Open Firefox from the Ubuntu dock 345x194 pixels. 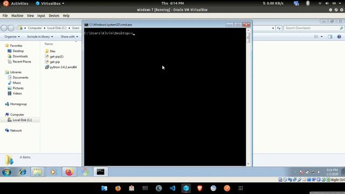click(118, 188)
